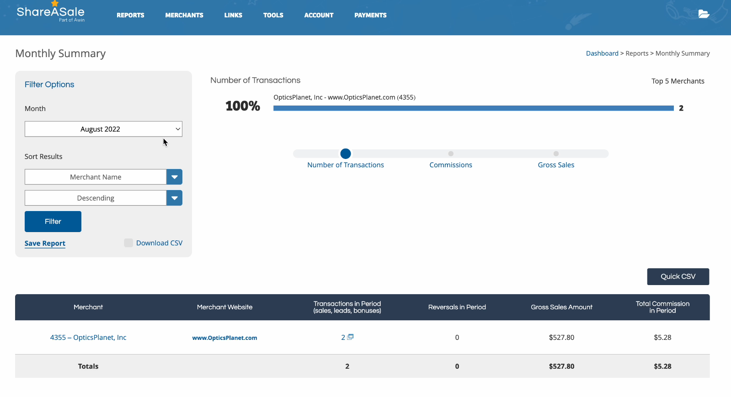This screenshot has width=731, height=397.
Task: Click the blue OpticsPlanet transactions progress bar
Action: (x=474, y=108)
